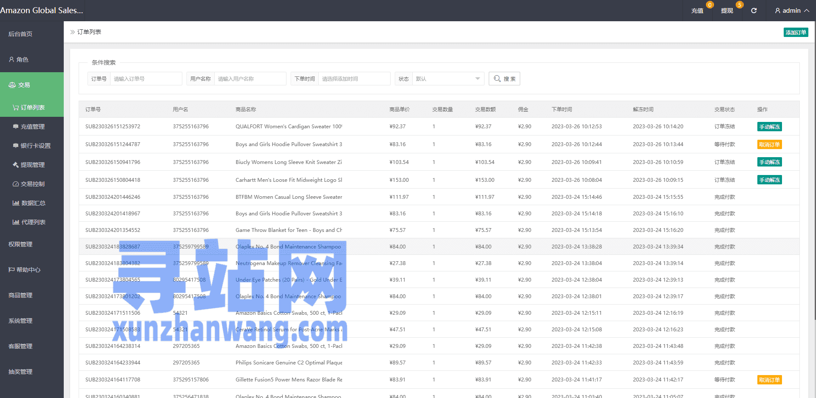
Task: Click the 订单列表 breadcrumb
Action: point(89,32)
